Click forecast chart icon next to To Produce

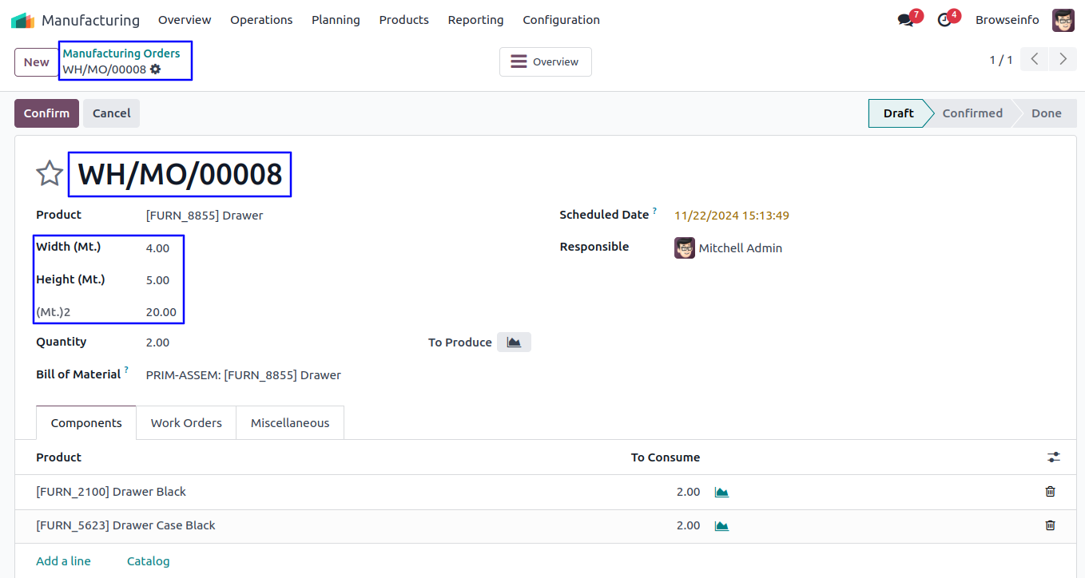click(514, 342)
